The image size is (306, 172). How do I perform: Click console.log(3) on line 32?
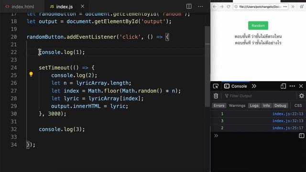tap(62, 129)
